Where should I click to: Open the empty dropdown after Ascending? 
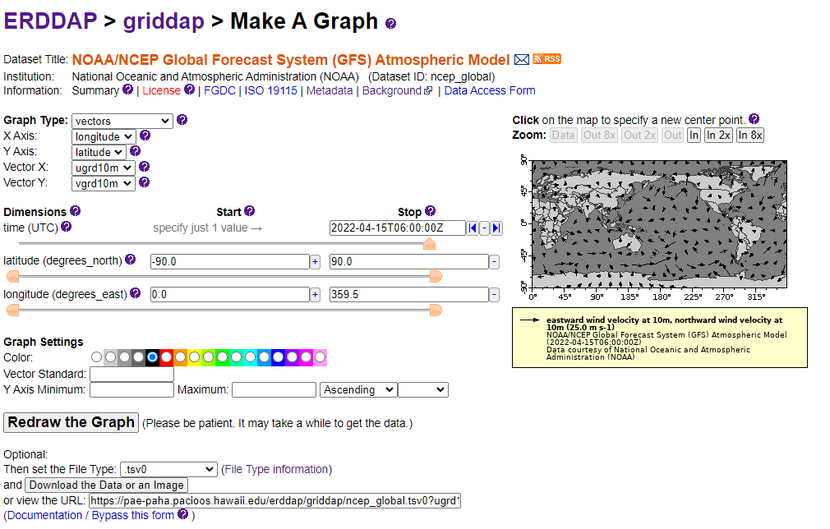tap(423, 390)
